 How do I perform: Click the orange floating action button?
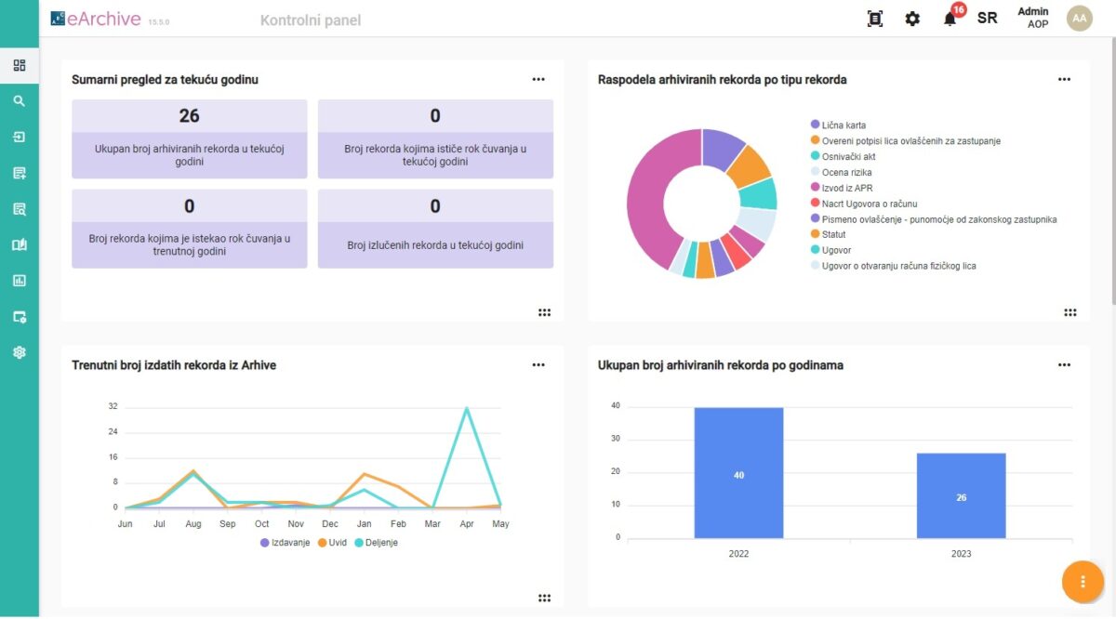[x=1083, y=582]
